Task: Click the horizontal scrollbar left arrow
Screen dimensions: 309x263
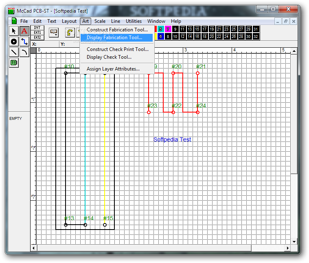Action: pos(33,248)
